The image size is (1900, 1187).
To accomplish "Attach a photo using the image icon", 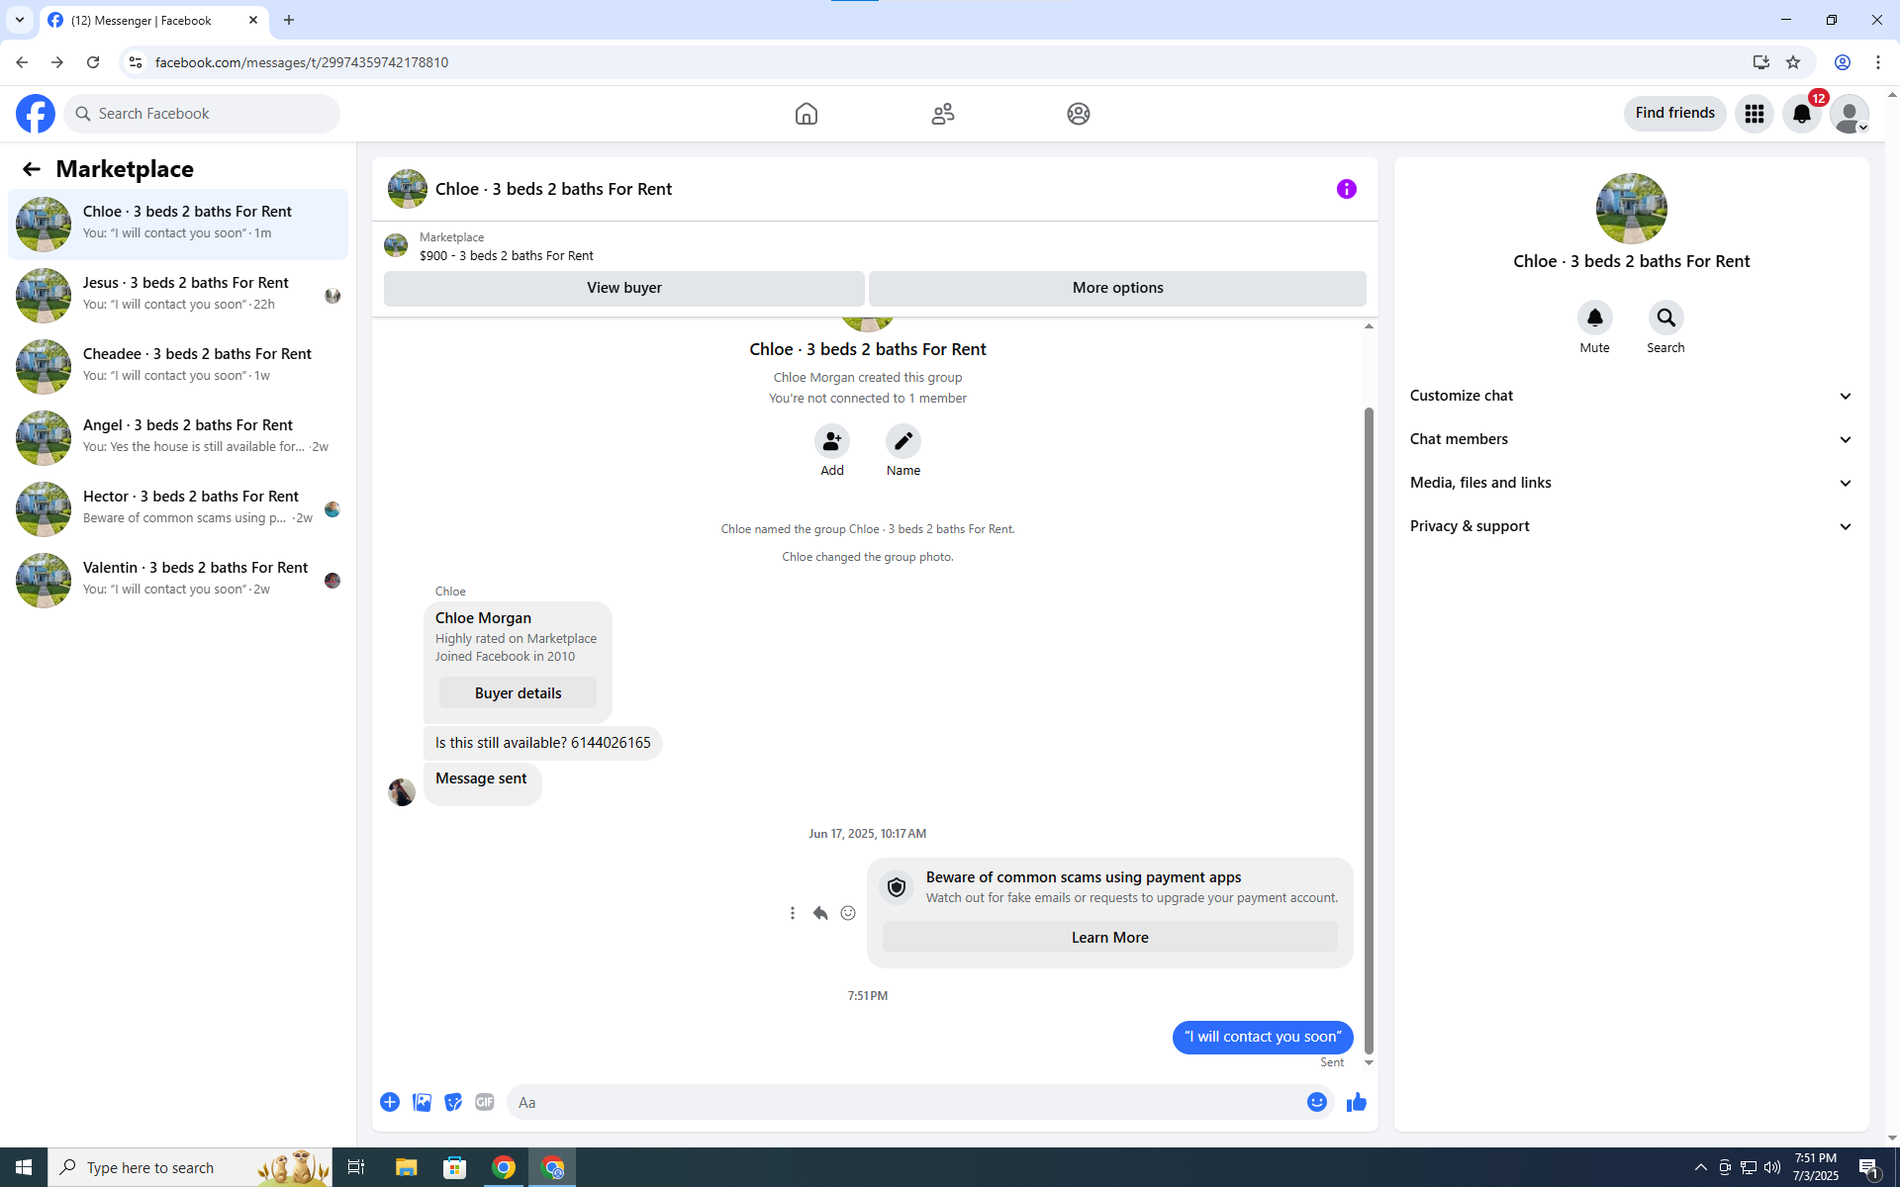I will 422,1102.
